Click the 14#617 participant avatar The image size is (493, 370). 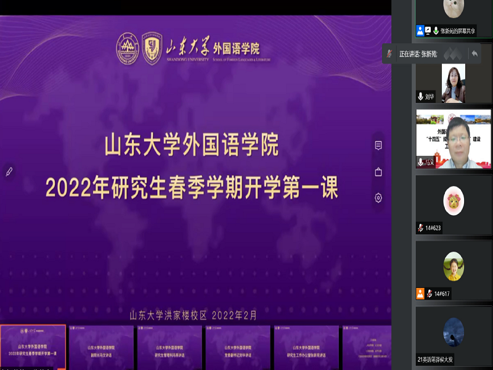454,266
